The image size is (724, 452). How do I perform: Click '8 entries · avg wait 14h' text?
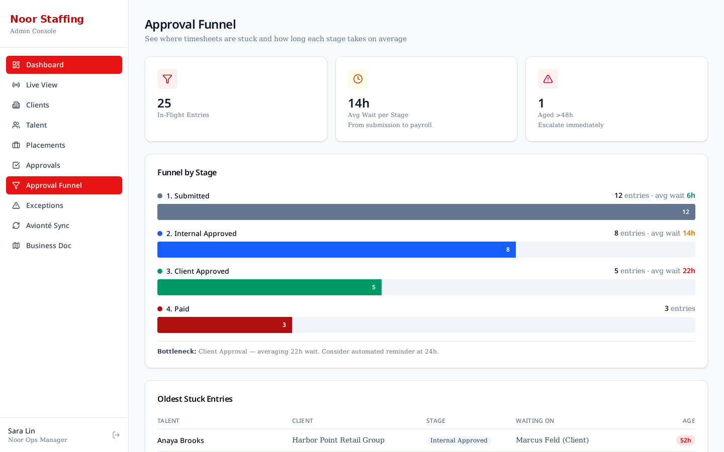point(655,233)
